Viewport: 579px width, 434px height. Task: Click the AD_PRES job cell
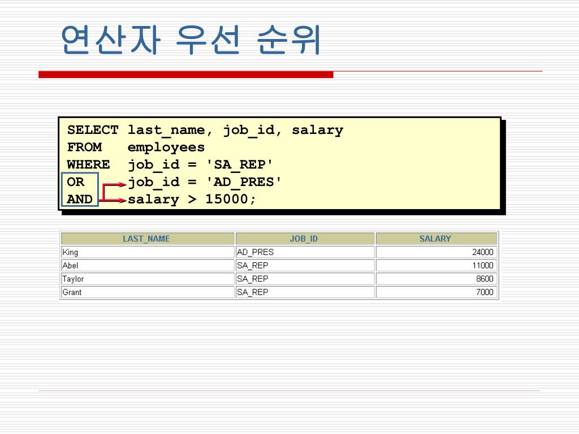305,252
